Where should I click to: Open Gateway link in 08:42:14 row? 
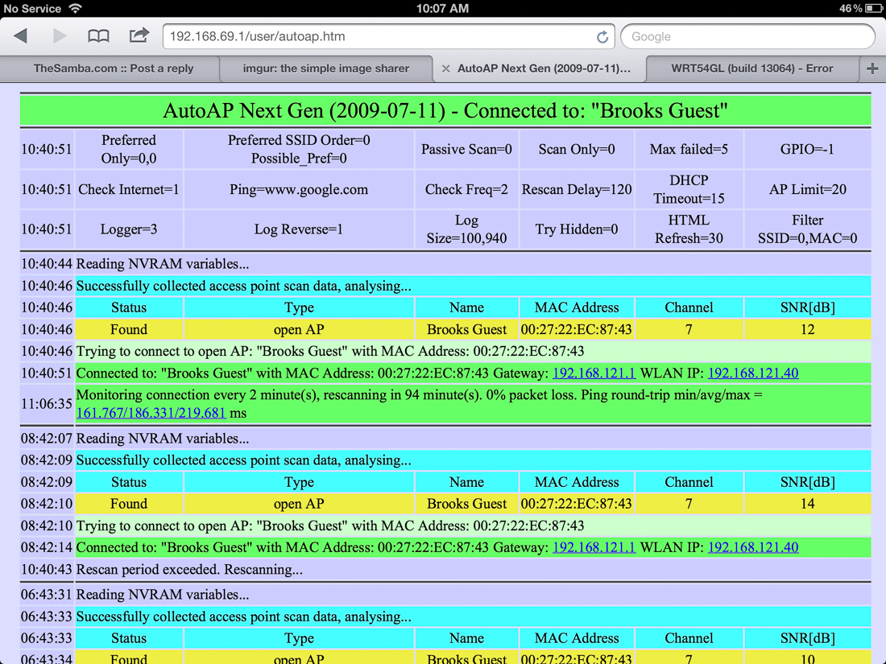point(594,547)
